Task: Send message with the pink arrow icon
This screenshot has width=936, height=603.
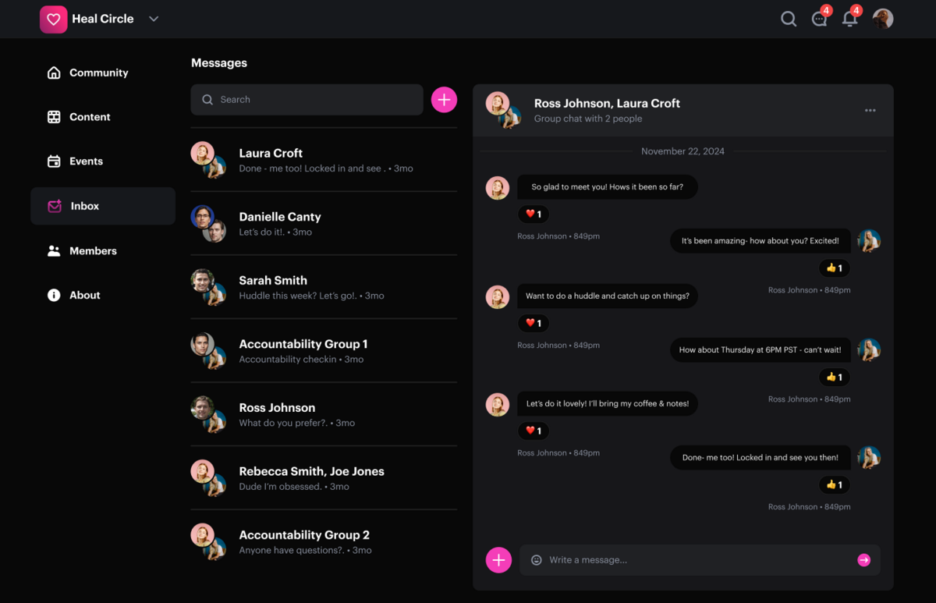Action: [863, 560]
